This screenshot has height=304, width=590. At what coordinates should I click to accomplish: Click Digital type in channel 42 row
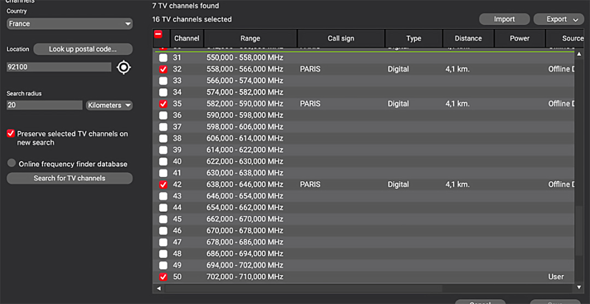(x=398, y=184)
